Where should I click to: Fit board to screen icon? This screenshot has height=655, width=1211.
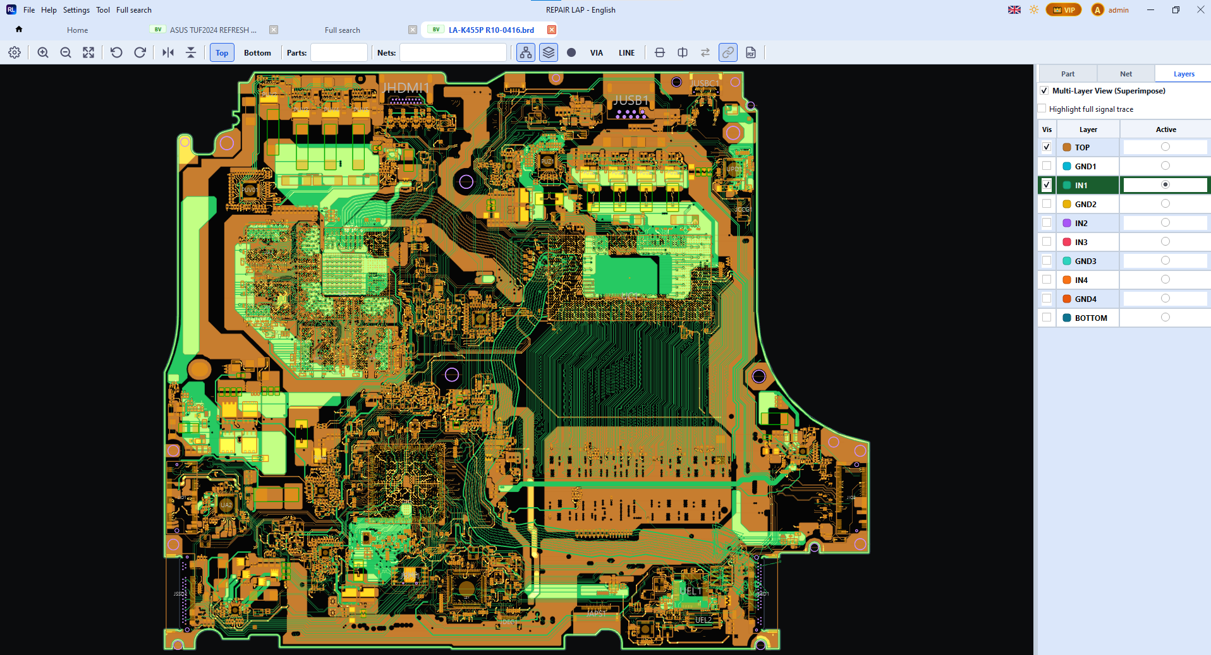click(88, 53)
